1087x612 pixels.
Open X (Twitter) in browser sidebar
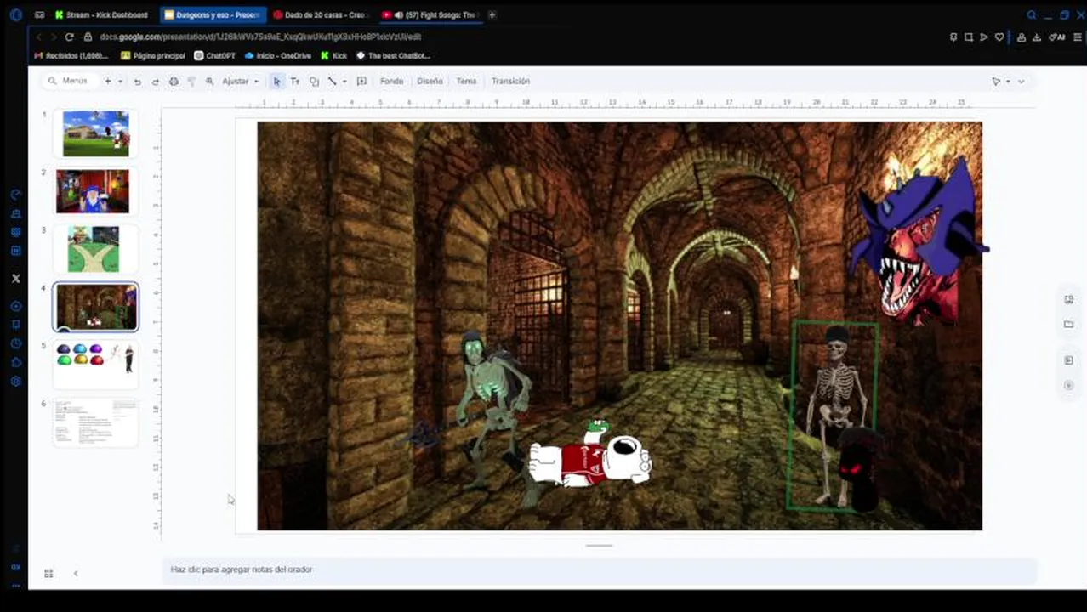point(15,278)
